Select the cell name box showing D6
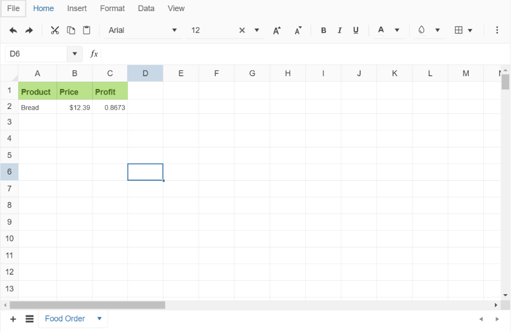 36,53
